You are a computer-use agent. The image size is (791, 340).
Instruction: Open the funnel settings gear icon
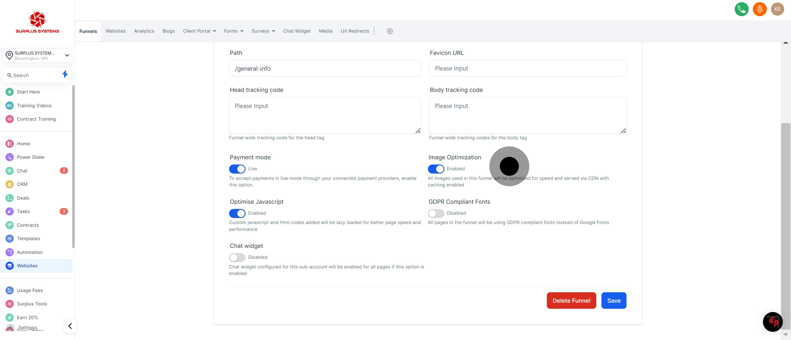coord(390,31)
